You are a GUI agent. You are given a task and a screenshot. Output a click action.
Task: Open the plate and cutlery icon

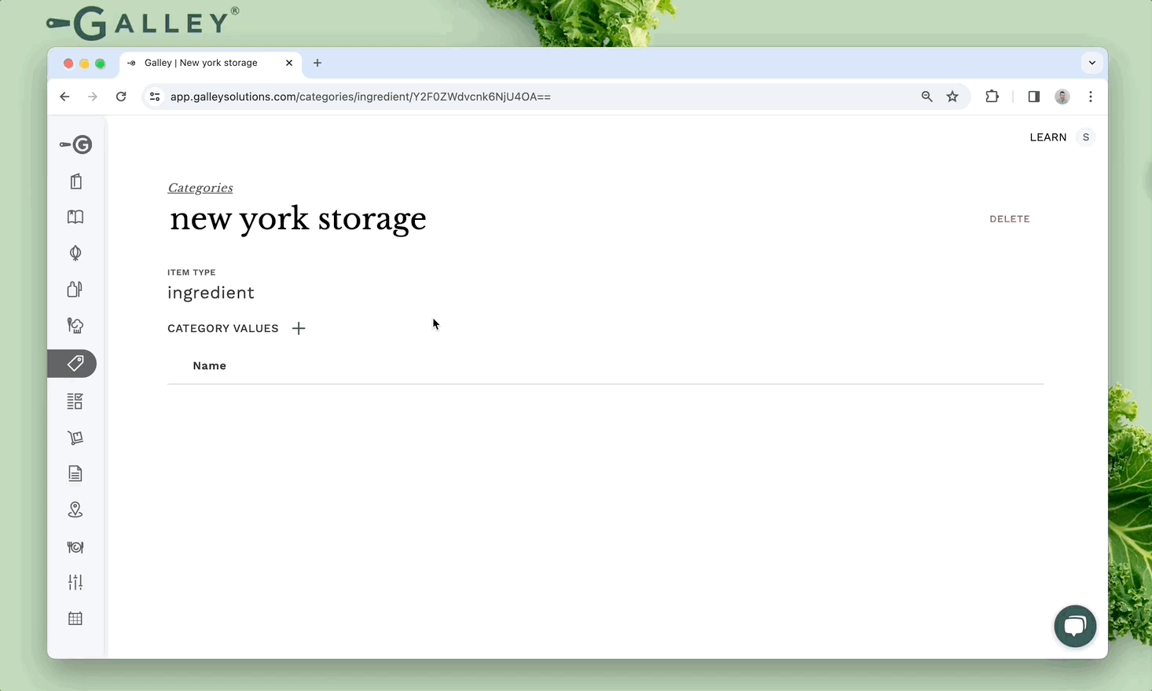tap(75, 547)
